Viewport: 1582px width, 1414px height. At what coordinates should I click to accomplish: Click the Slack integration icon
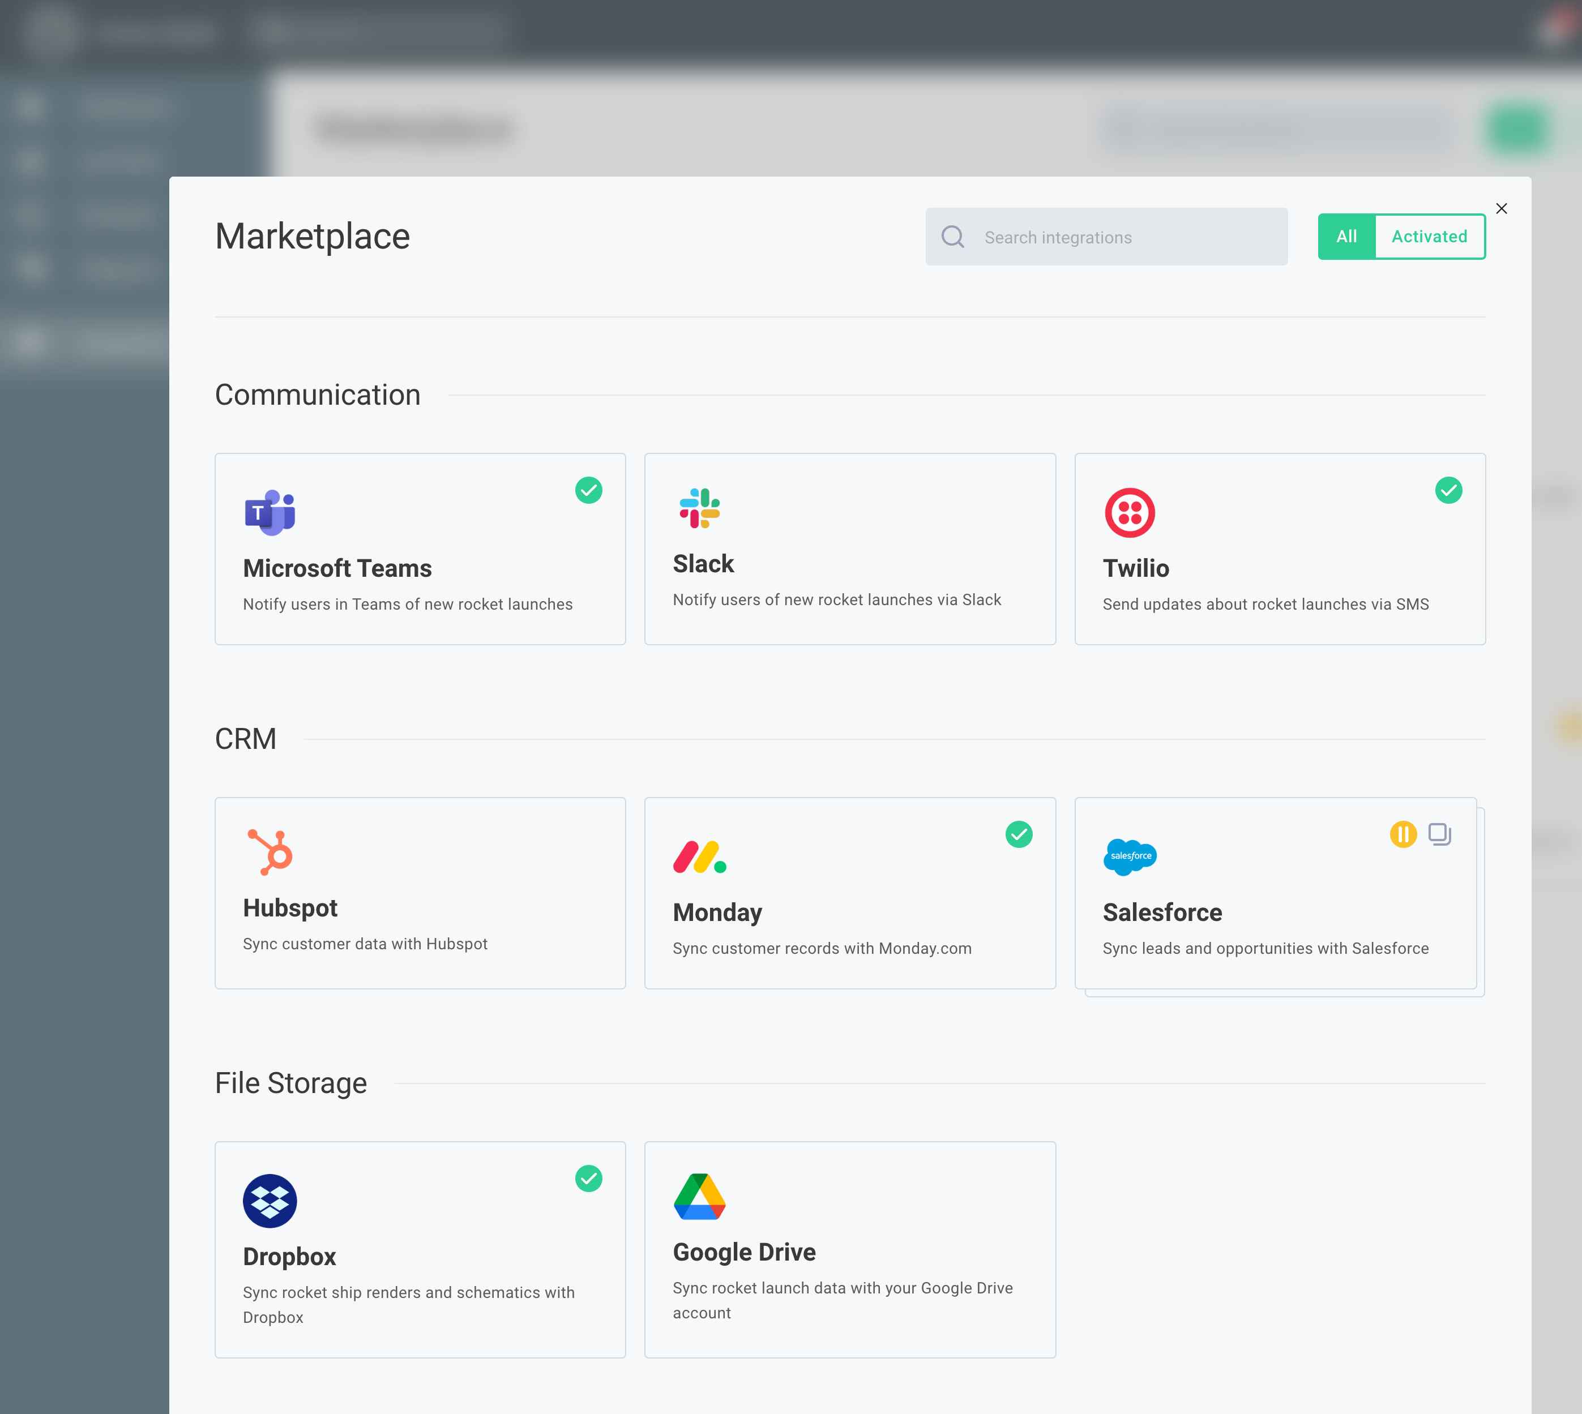700,508
